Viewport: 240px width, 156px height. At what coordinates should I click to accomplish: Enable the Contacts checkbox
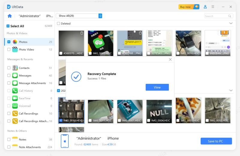click(9, 68)
